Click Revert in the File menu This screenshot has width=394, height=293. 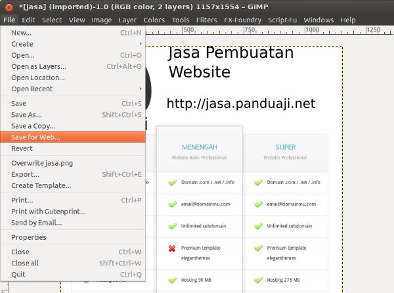click(x=73, y=148)
